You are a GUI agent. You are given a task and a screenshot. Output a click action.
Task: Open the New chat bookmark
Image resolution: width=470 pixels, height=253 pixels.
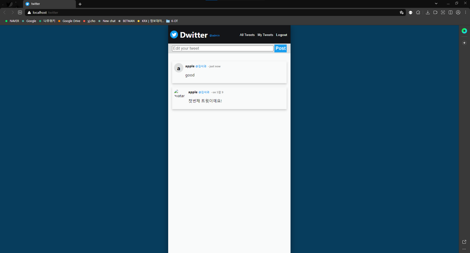pyautogui.click(x=107, y=21)
